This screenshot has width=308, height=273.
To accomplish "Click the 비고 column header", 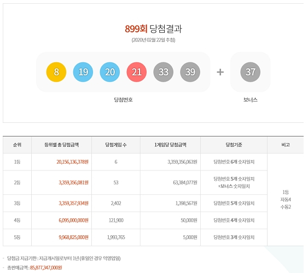I will pyautogui.click(x=286, y=145).
